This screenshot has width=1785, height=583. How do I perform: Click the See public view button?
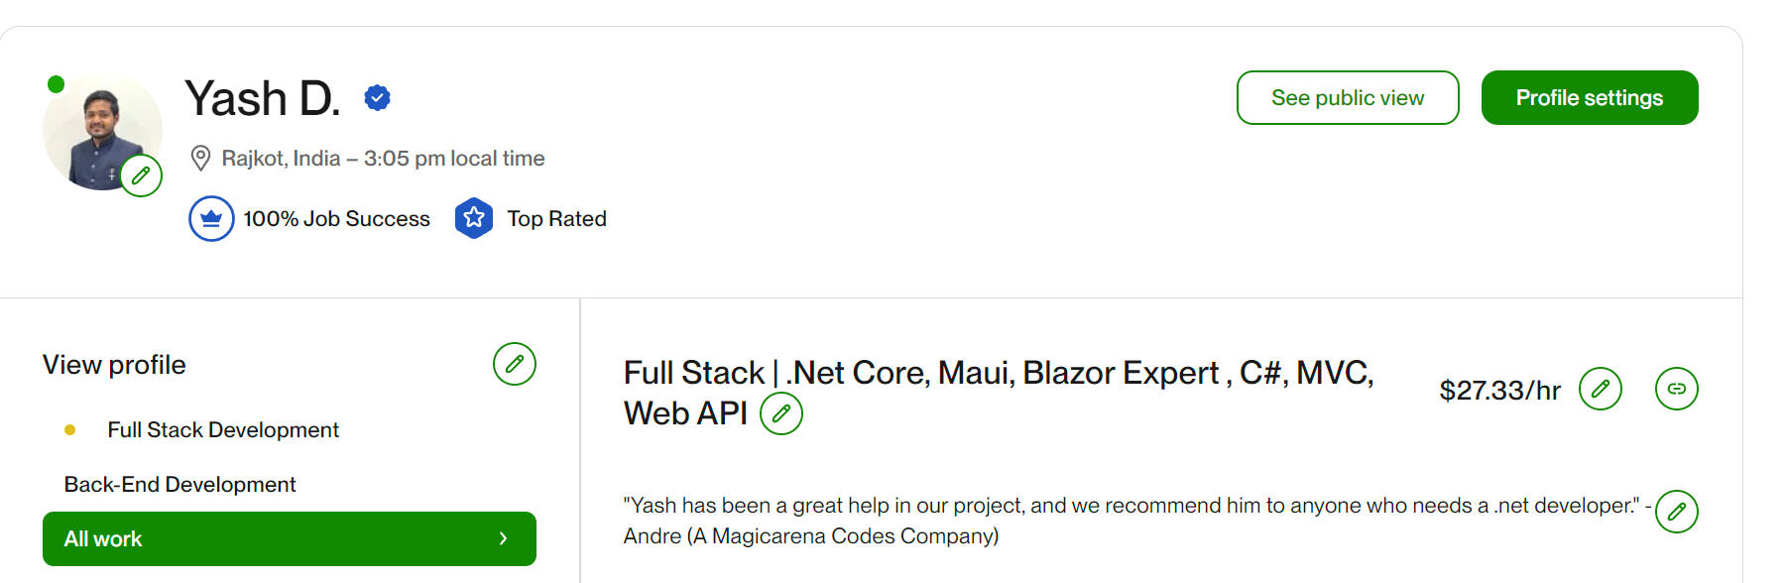pyautogui.click(x=1347, y=98)
